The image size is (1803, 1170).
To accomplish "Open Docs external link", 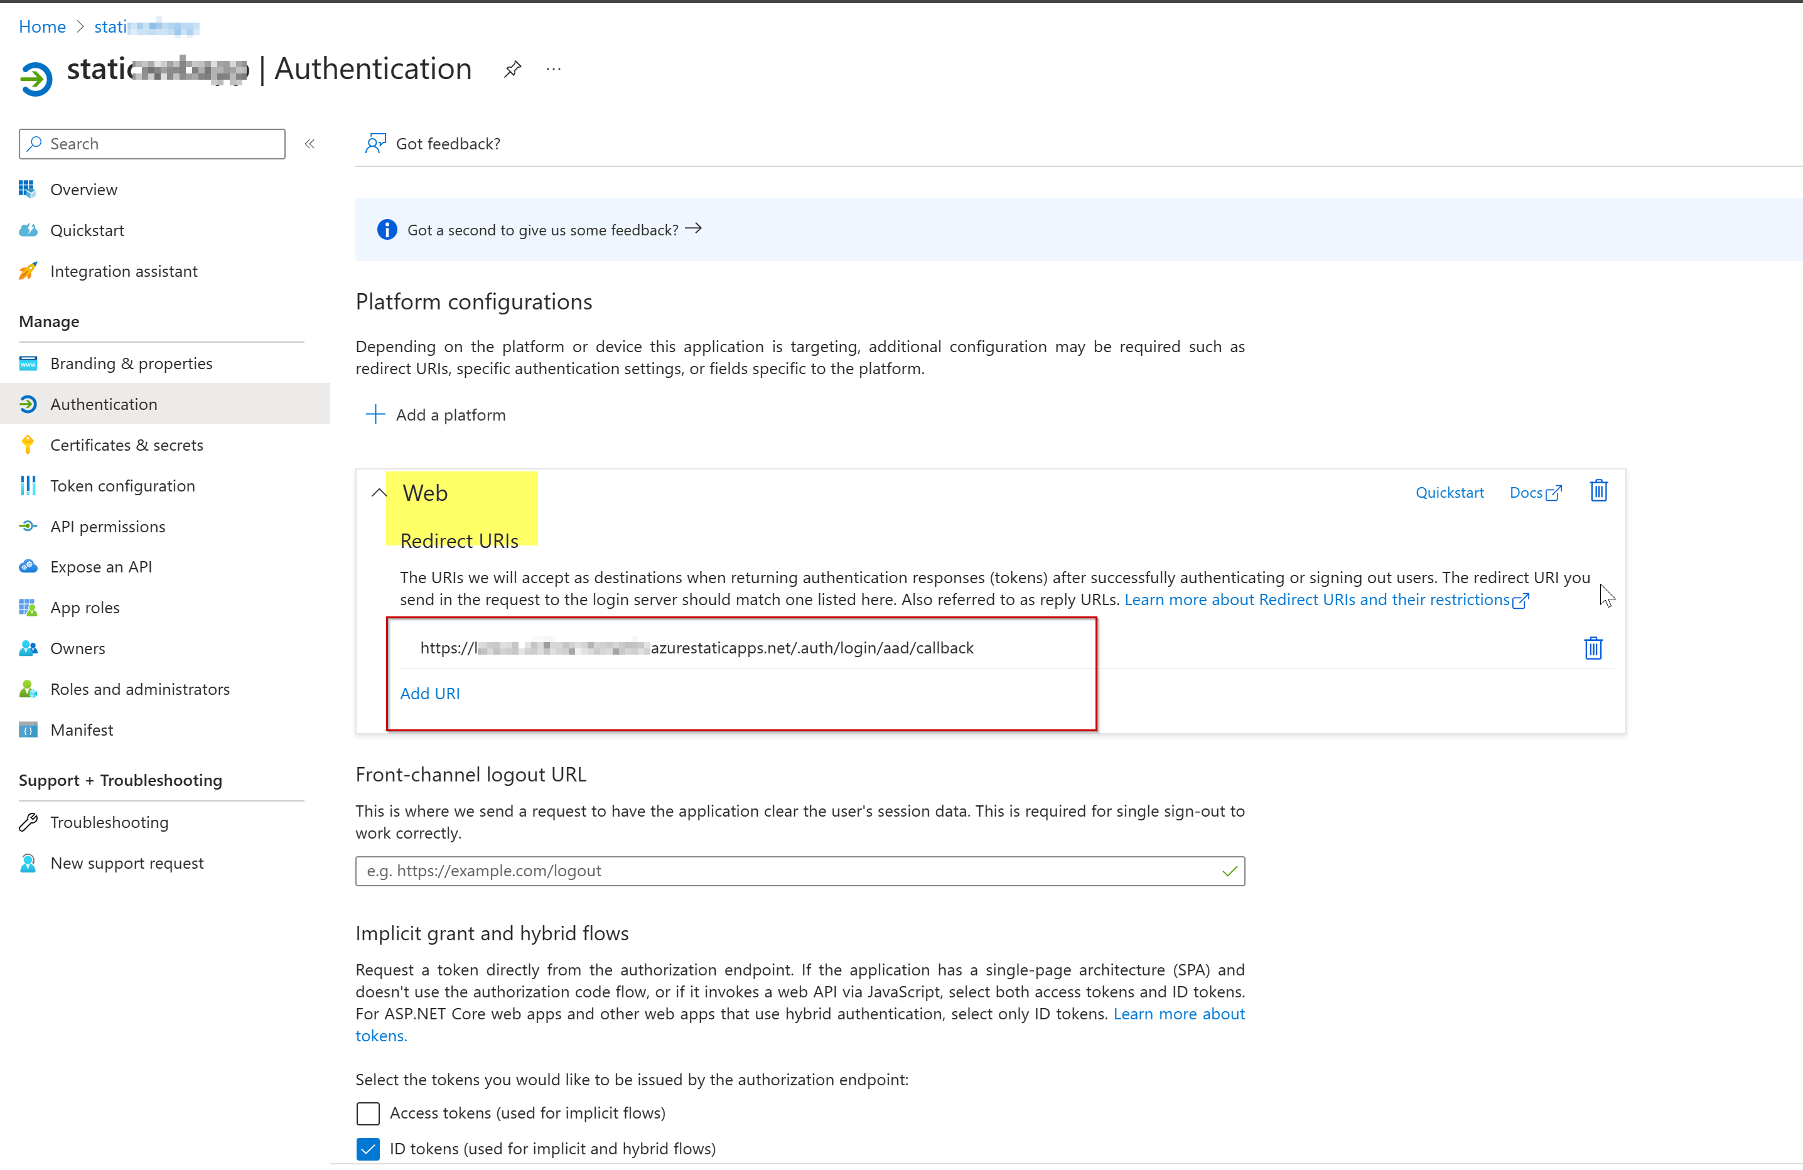I will tap(1535, 492).
